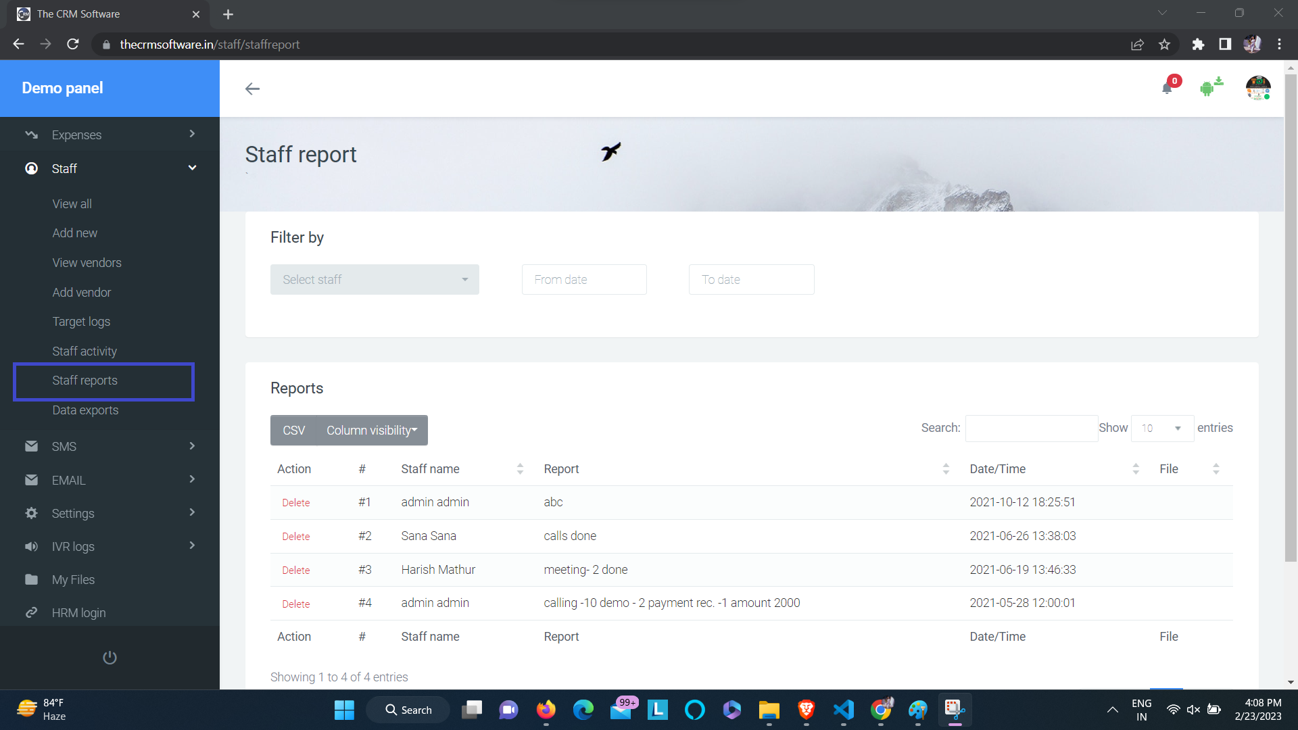Click the From date input field

pyautogui.click(x=583, y=280)
